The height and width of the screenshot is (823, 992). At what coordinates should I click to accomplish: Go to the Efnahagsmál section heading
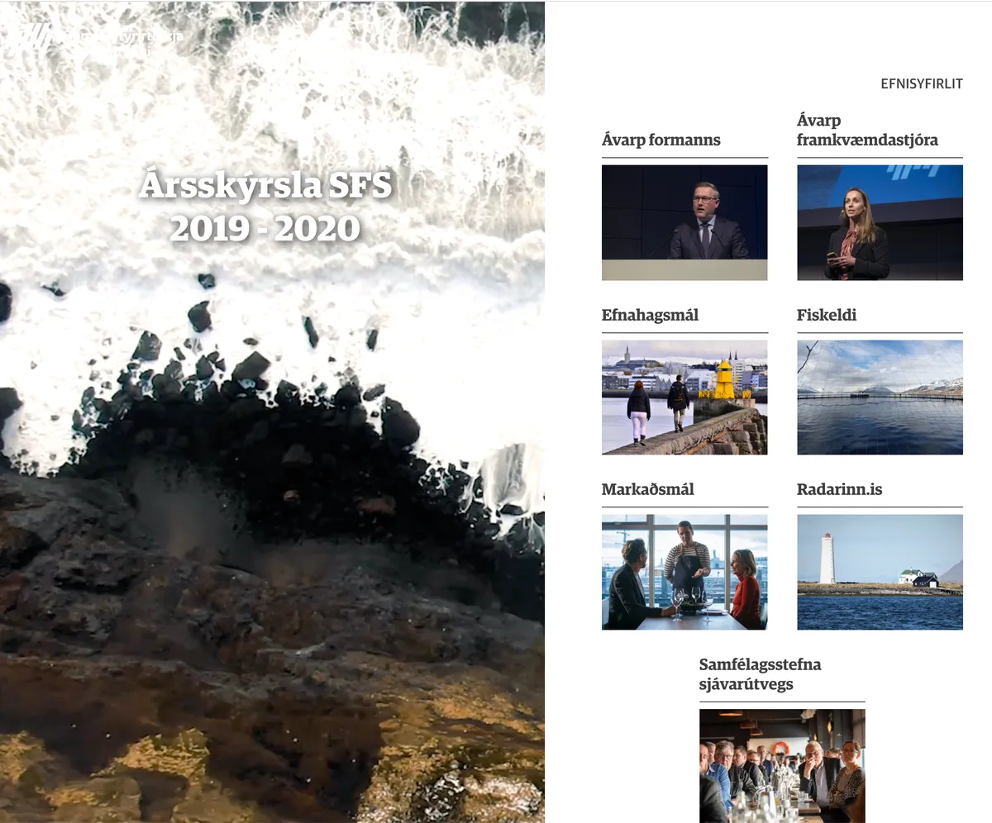[x=650, y=315]
